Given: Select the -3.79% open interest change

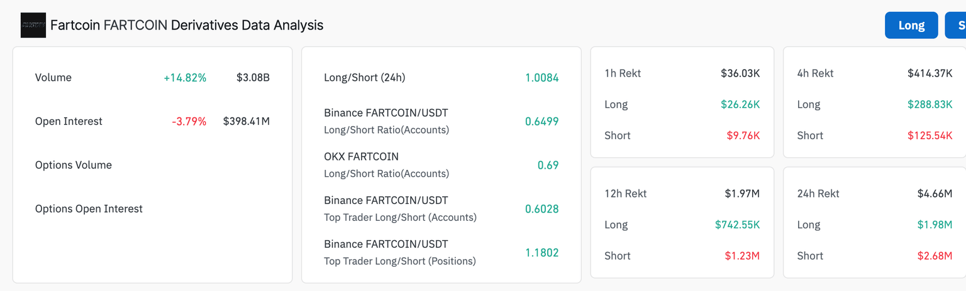Looking at the screenshot, I should (x=189, y=121).
